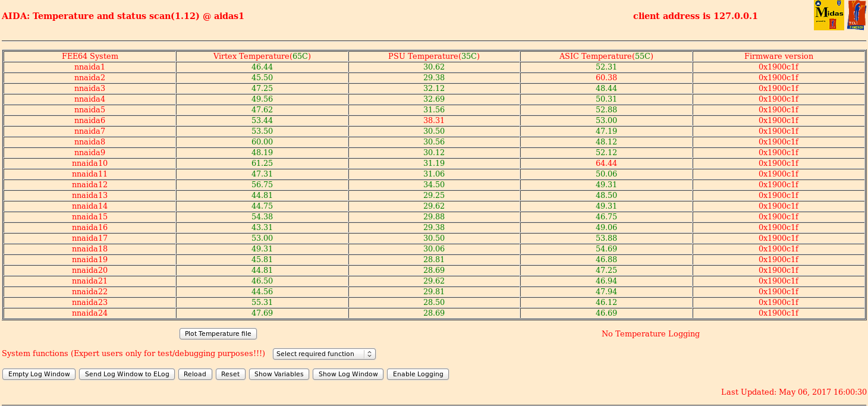Click the Virtex Temperature column header
Viewport: 868px width, 406px height.
point(262,56)
